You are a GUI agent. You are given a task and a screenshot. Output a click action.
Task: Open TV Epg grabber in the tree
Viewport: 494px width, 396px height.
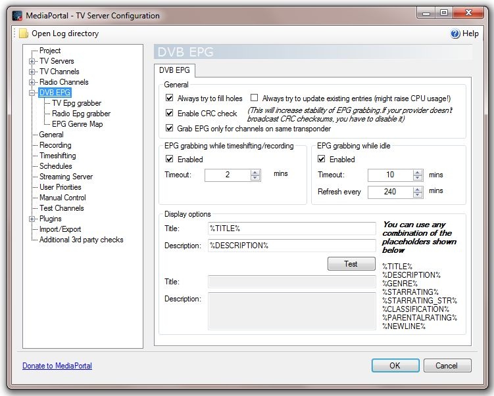(76, 103)
